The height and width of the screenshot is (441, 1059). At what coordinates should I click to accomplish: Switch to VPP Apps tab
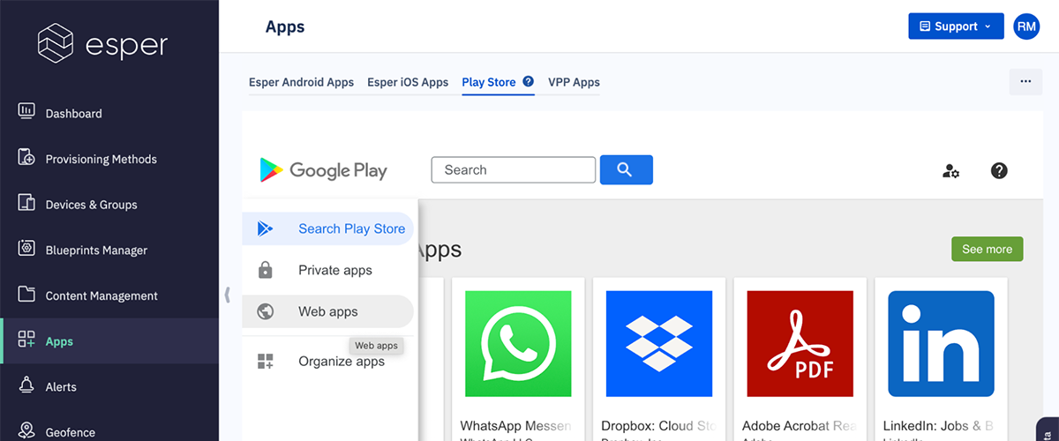pyautogui.click(x=574, y=82)
